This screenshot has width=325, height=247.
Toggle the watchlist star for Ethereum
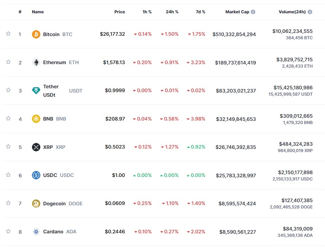pos(8,62)
